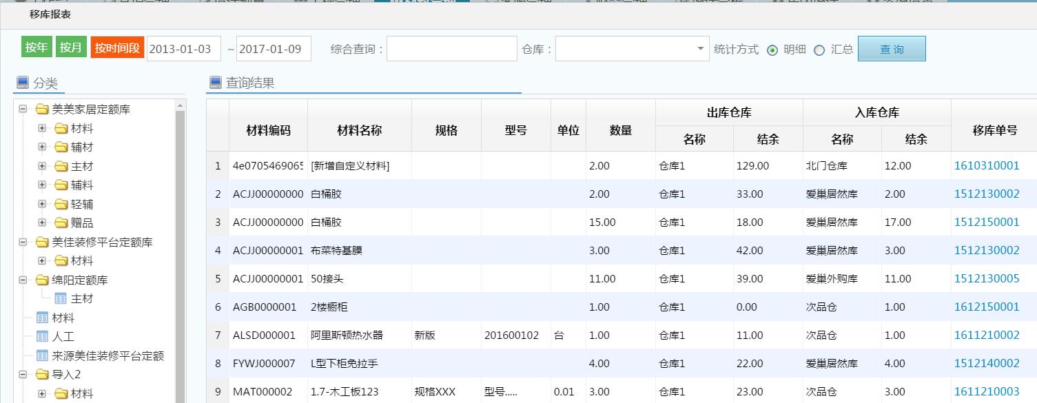This screenshot has height=403, width=1037.
Task: Expand the 辅材 tree node
Action: point(42,147)
